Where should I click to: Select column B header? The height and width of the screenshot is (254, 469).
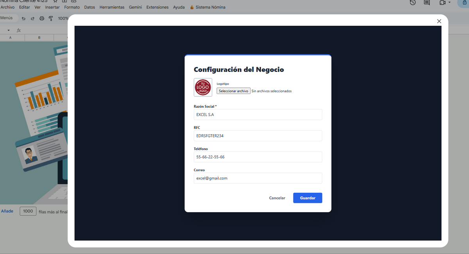pos(39,37)
